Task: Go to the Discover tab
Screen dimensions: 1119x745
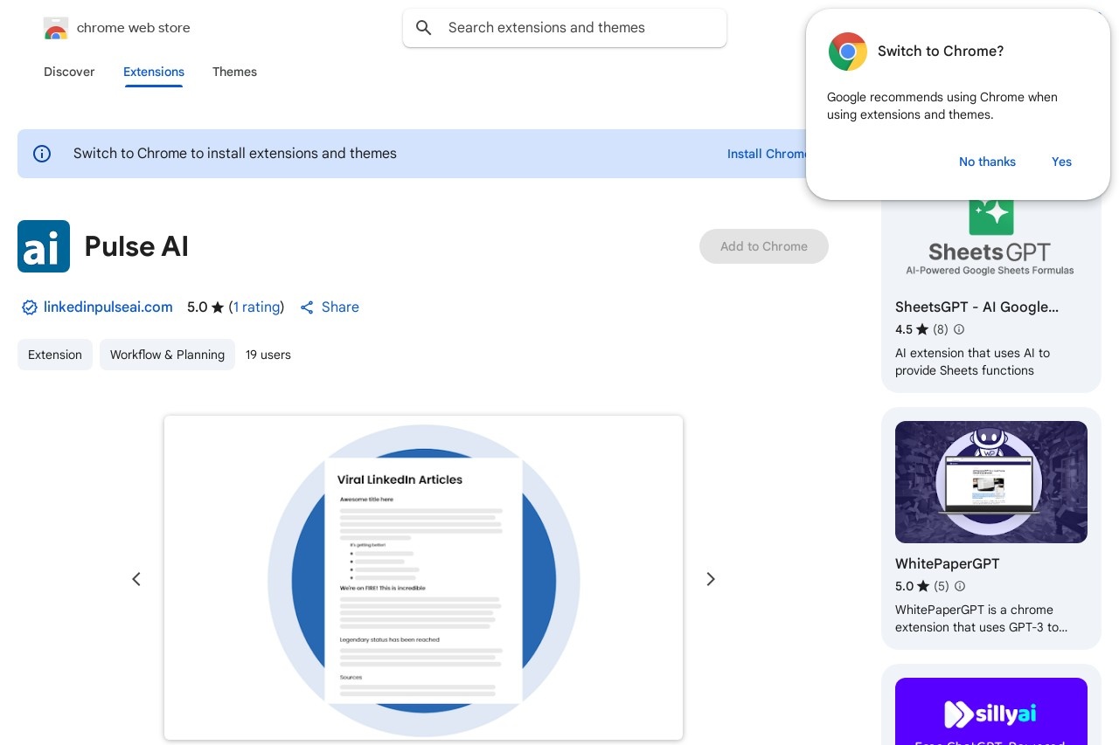Action: (x=69, y=72)
